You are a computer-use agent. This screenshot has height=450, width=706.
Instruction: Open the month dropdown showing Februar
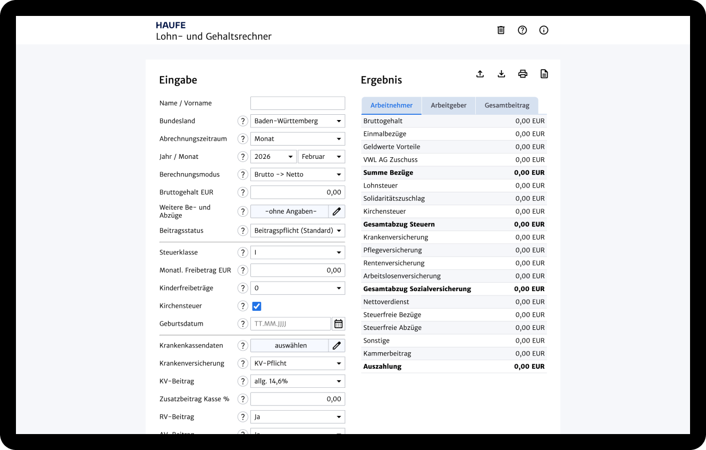coord(322,157)
